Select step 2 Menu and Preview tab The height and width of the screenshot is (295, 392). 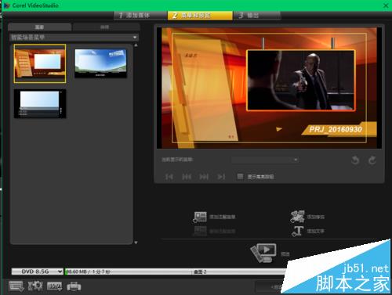(x=200, y=15)
